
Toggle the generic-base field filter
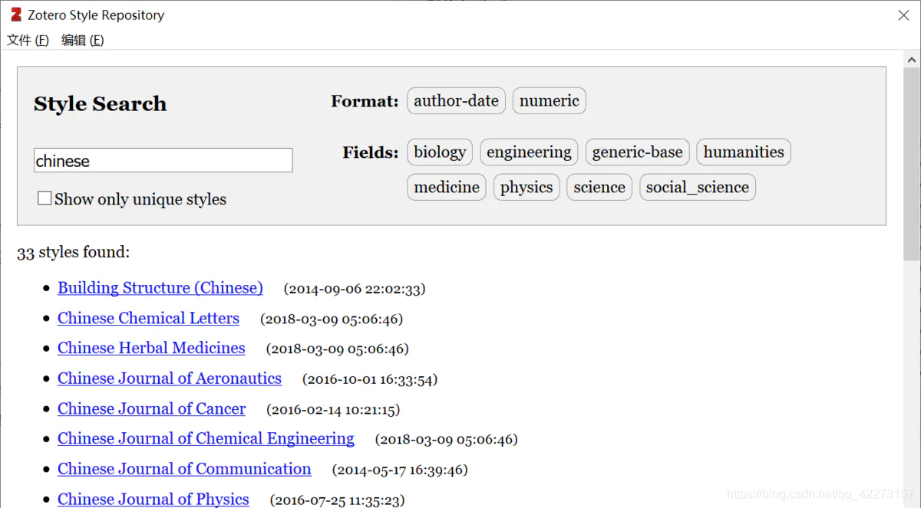[637, 152]
